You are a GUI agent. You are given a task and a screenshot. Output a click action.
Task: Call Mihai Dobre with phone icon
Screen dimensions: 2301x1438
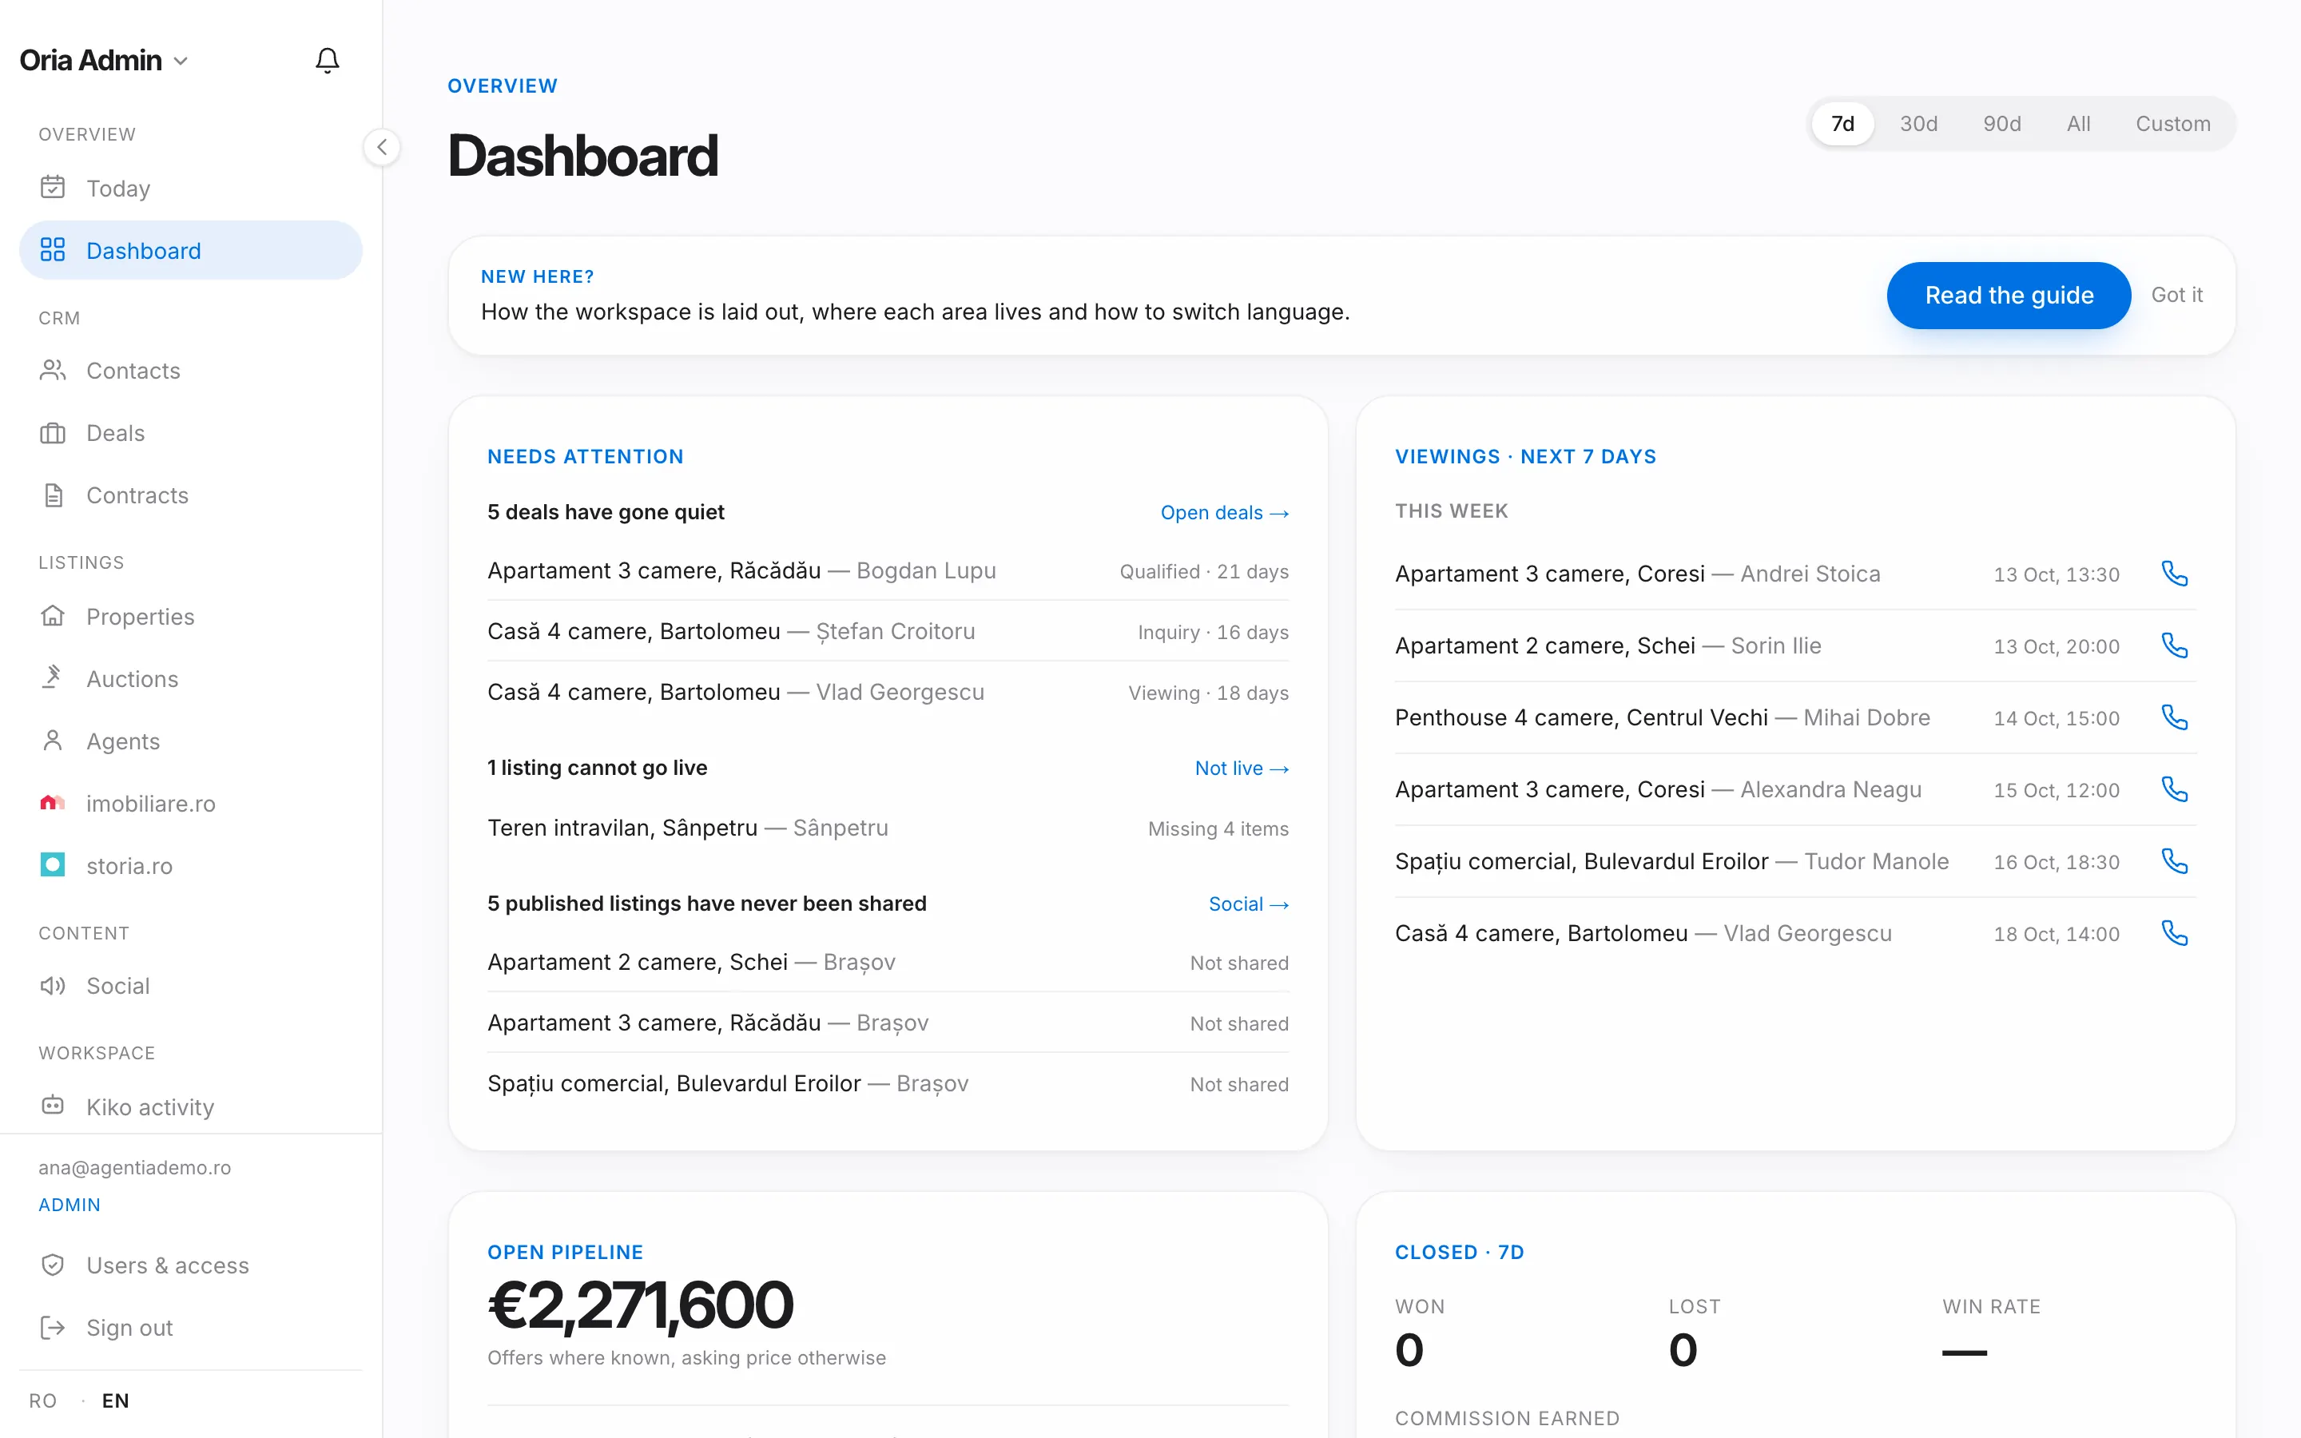pos(2175,717)
